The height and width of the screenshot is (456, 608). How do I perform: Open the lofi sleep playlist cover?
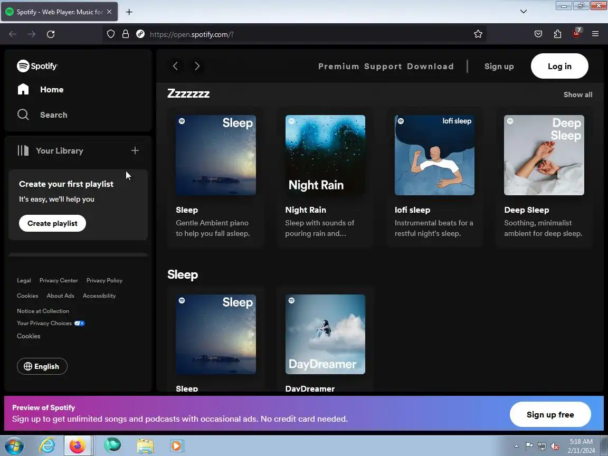[435, 155]
